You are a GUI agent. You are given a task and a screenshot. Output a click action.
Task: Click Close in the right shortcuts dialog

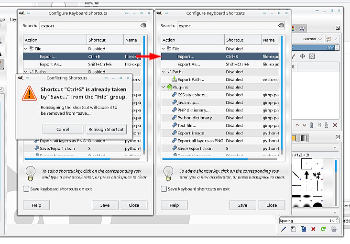click(272, 205)
